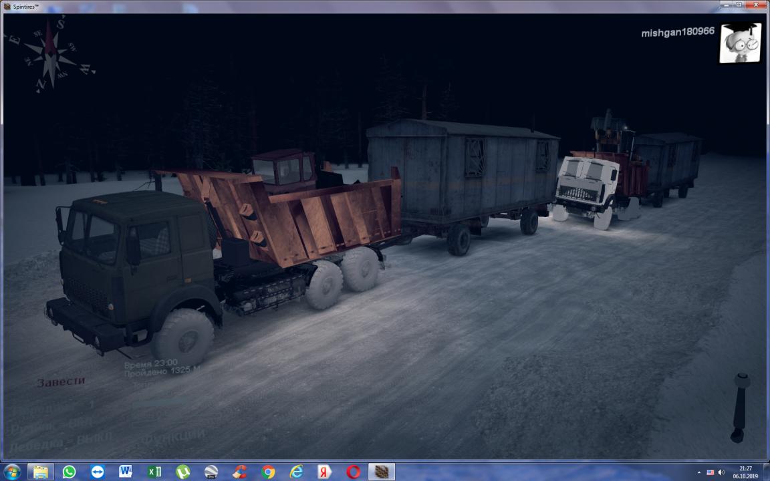
Task: Click the player name mishgan180966
Action: [678, 32]
